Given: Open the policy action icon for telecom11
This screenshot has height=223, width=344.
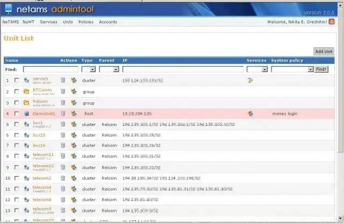Looking at the screenshot, I should coord(74,156).
